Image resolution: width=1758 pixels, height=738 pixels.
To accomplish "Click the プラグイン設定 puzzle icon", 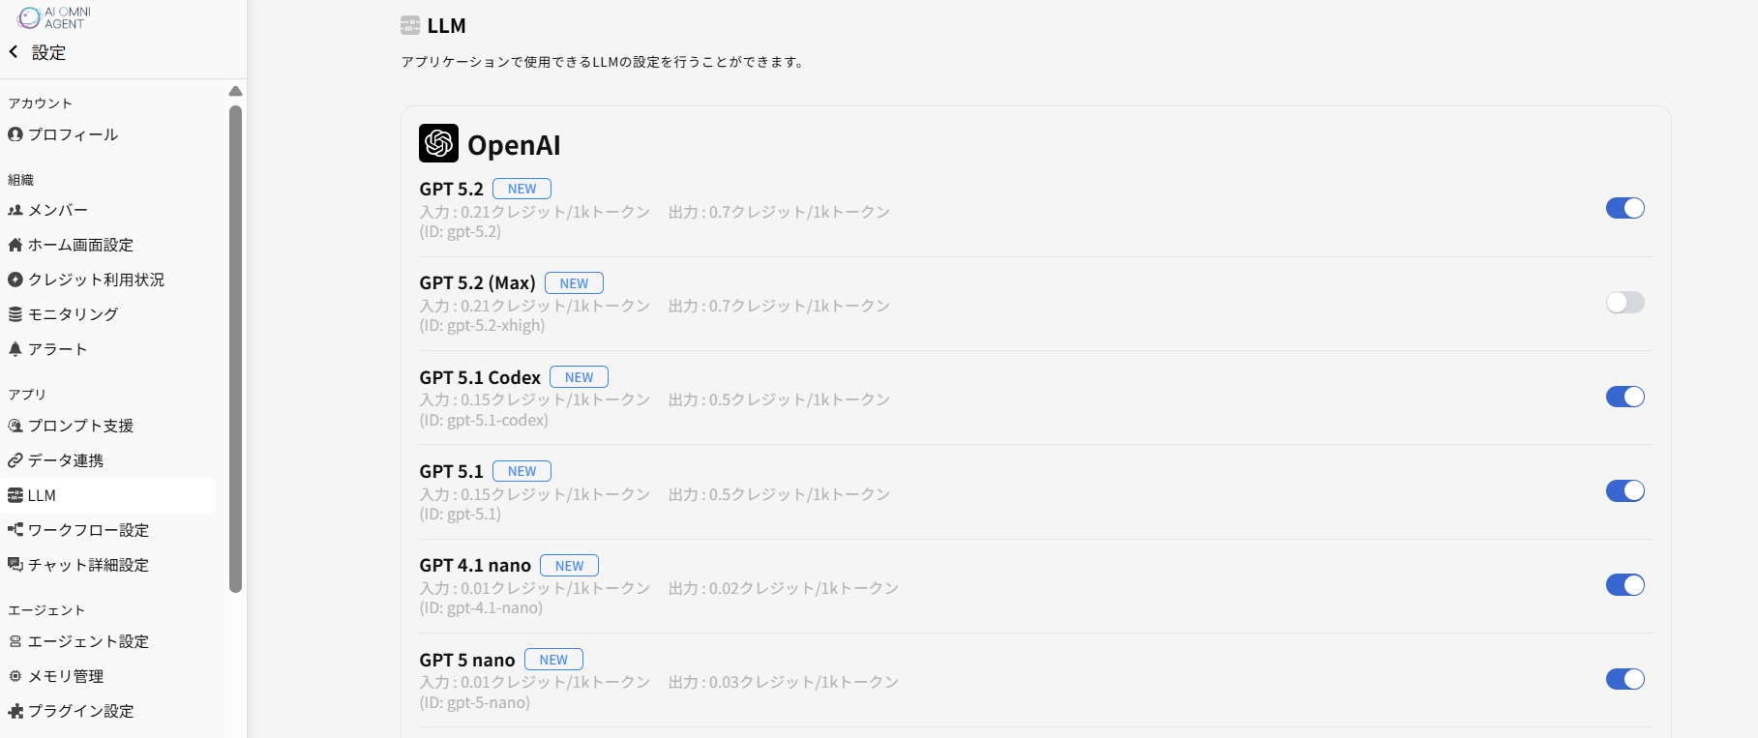I will coord(15,711).
